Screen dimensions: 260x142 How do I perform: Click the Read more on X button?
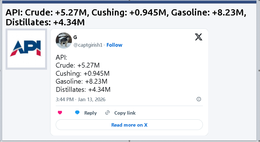coord(129,125)
